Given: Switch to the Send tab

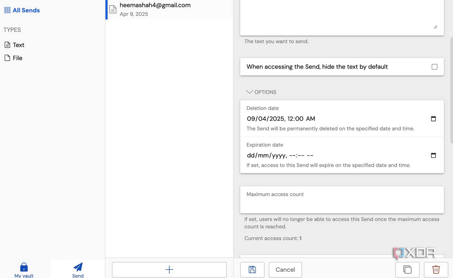Looking at the screenshot, I should [78, 270].
